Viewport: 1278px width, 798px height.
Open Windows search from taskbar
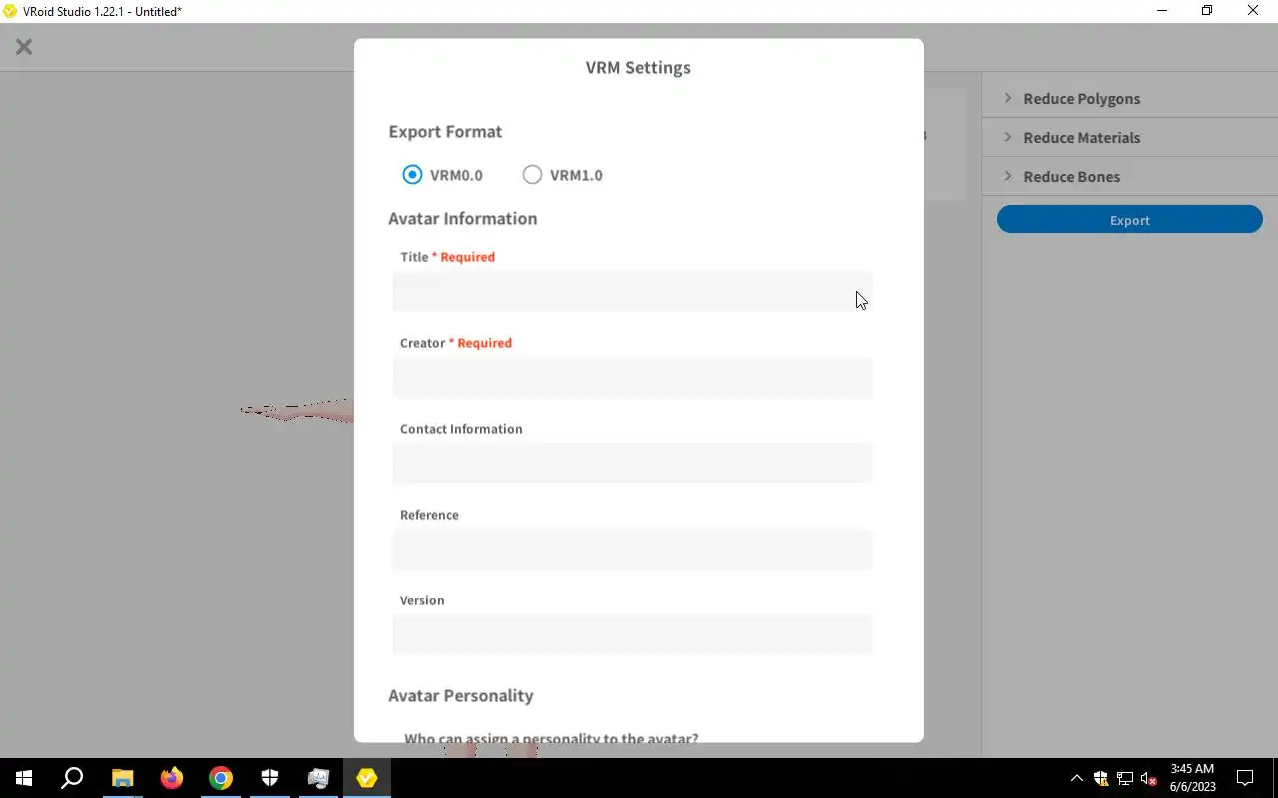[72, 778]
